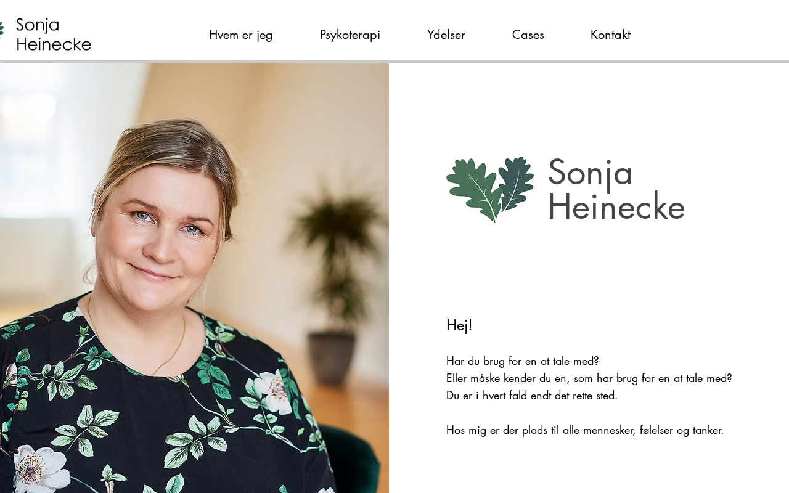Click the gray divider line under header
This screenshot has width=789, height=493.
coord(394,61)
